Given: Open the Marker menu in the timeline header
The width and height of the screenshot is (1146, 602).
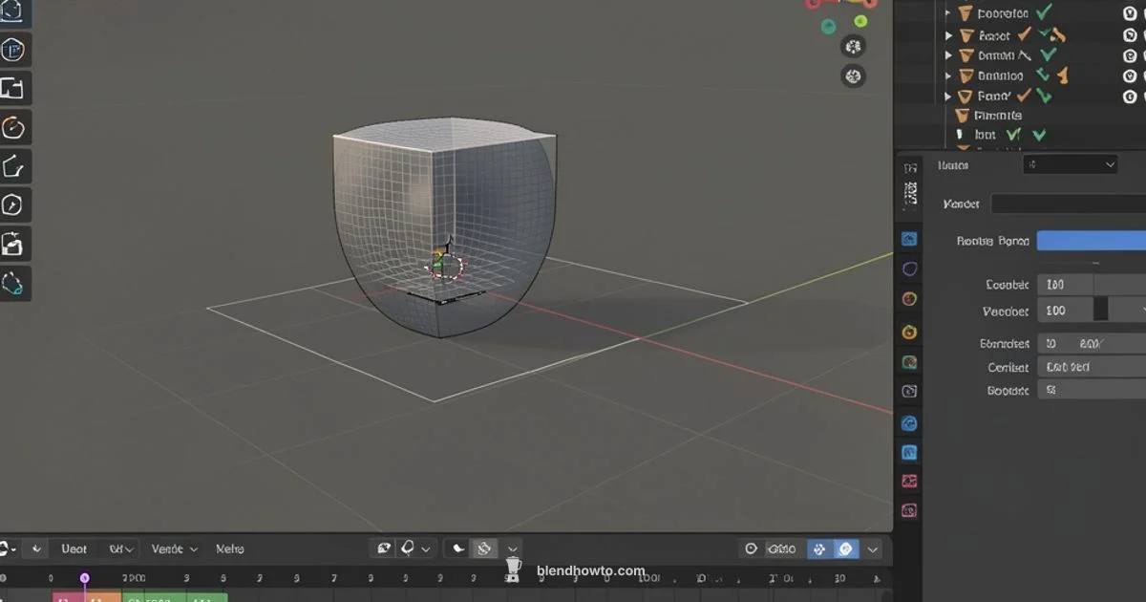Looking at the screenshot, I should coord(229,548).
